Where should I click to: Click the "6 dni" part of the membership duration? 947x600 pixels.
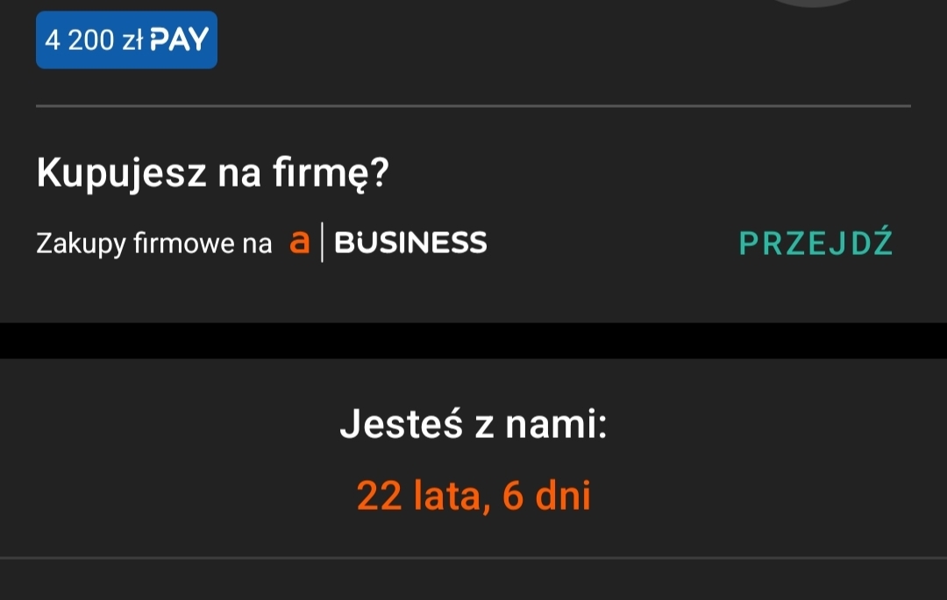[x=546, y=497]
